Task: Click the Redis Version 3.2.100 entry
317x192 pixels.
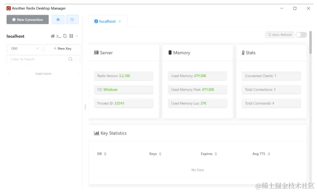Action: 124,76
